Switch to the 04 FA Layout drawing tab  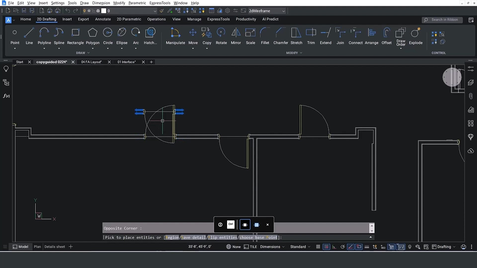coord(91,62)
